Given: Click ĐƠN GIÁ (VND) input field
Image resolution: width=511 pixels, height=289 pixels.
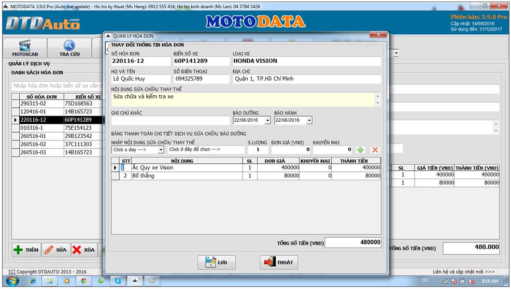Looking at the screenshot, I should tap(291, 150).
